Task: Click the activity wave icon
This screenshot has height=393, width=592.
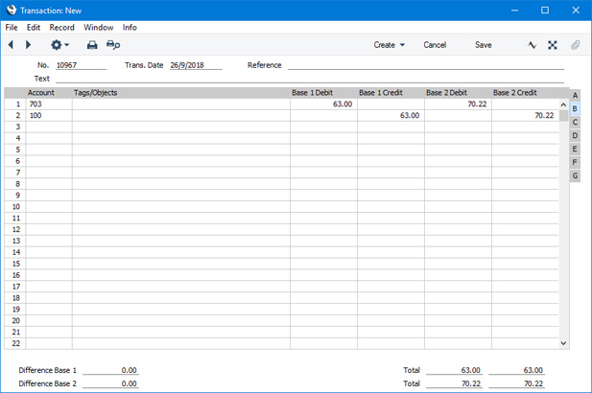Action: 532,45
